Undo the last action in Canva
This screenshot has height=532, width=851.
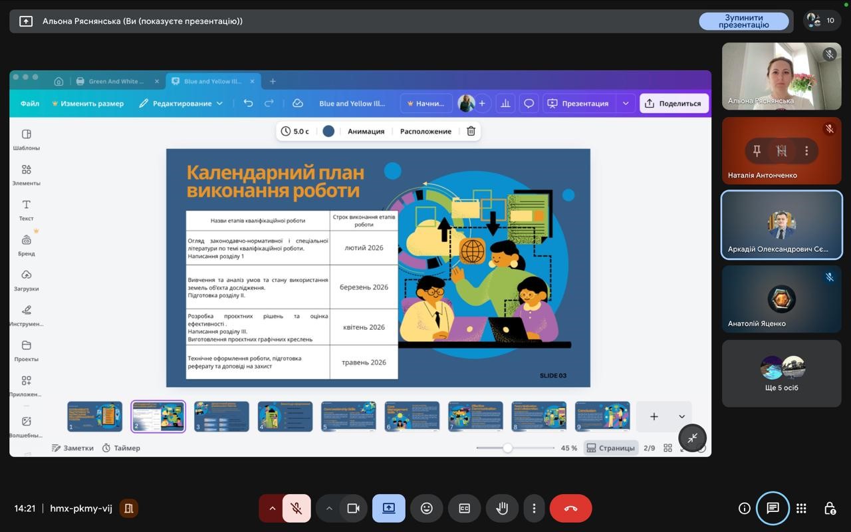[248, 103]
